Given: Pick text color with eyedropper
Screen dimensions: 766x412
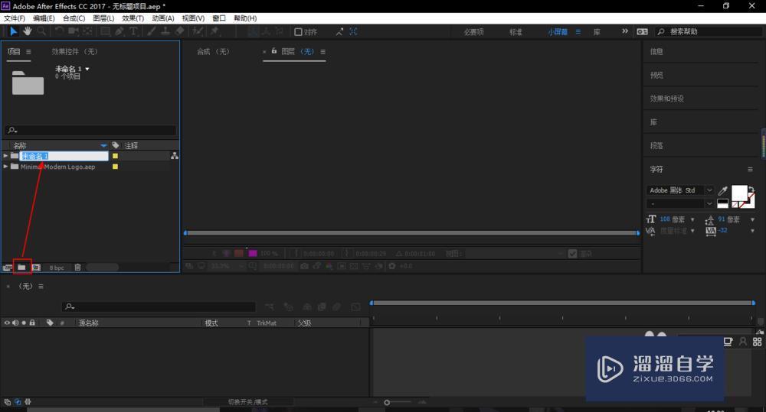Looking at the screenshot, I should click(x=722, y=190).
